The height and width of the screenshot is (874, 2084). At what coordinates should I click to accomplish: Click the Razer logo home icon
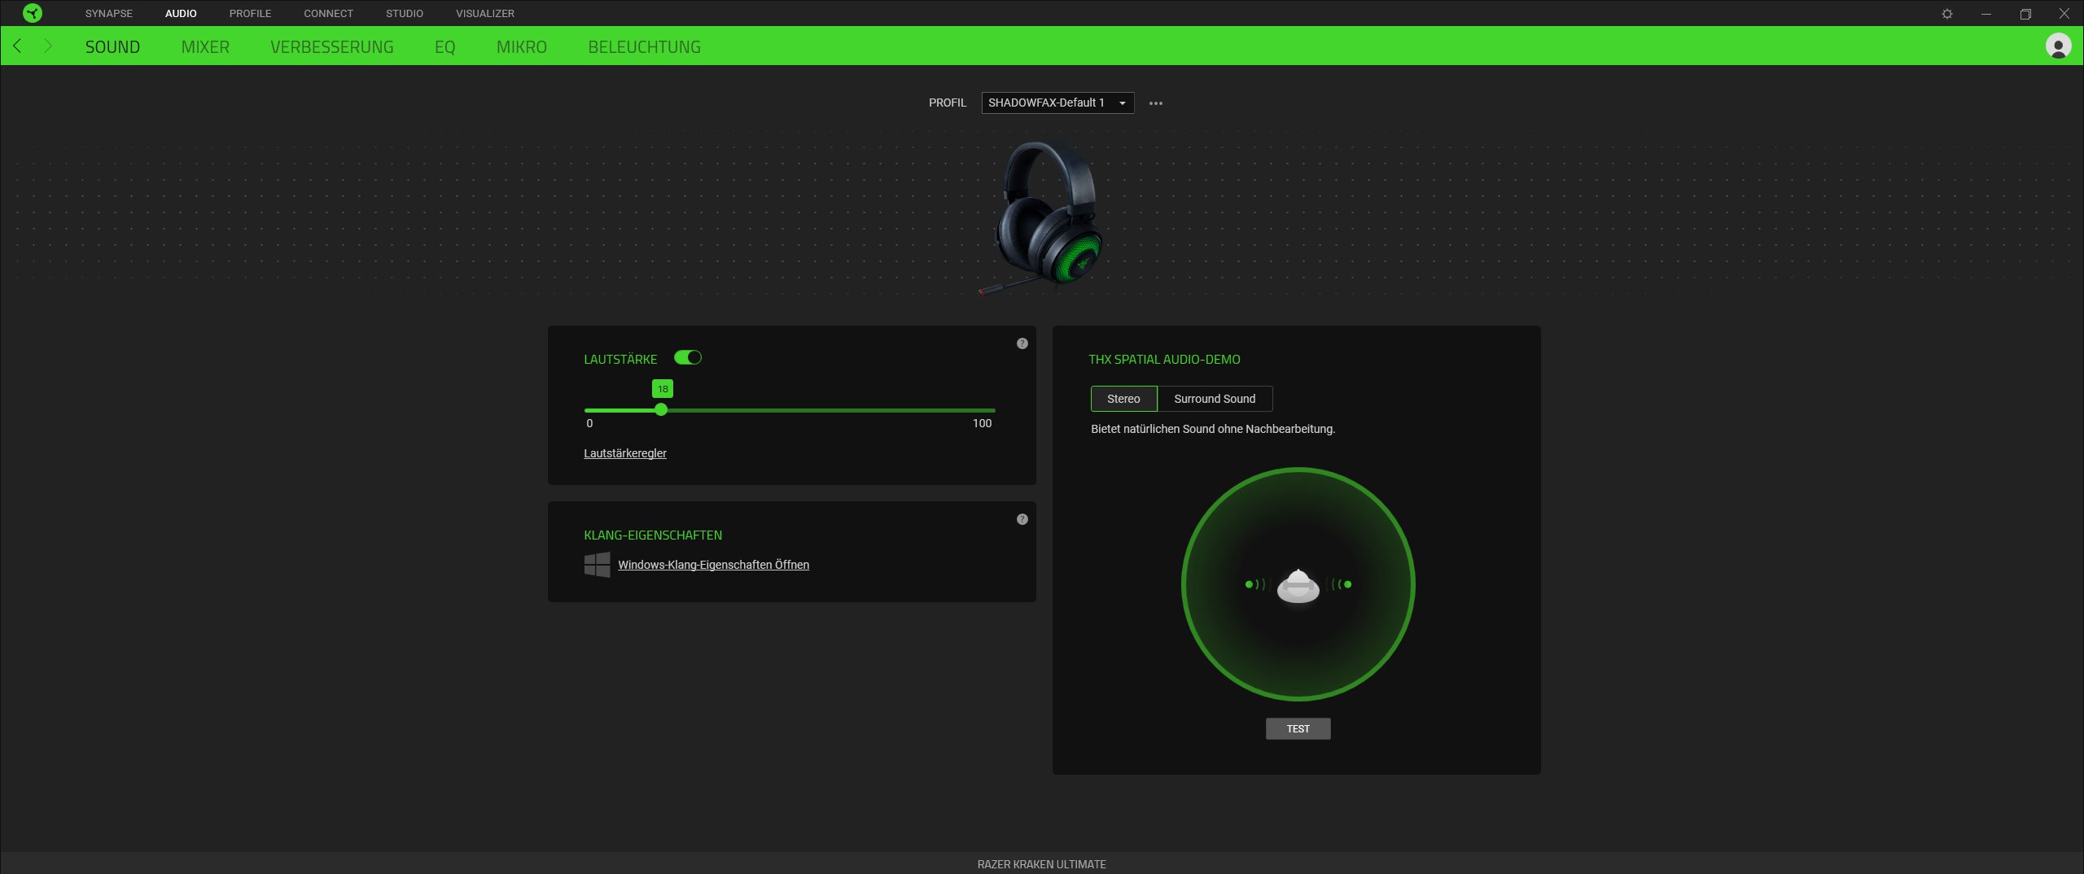point(33,13)
